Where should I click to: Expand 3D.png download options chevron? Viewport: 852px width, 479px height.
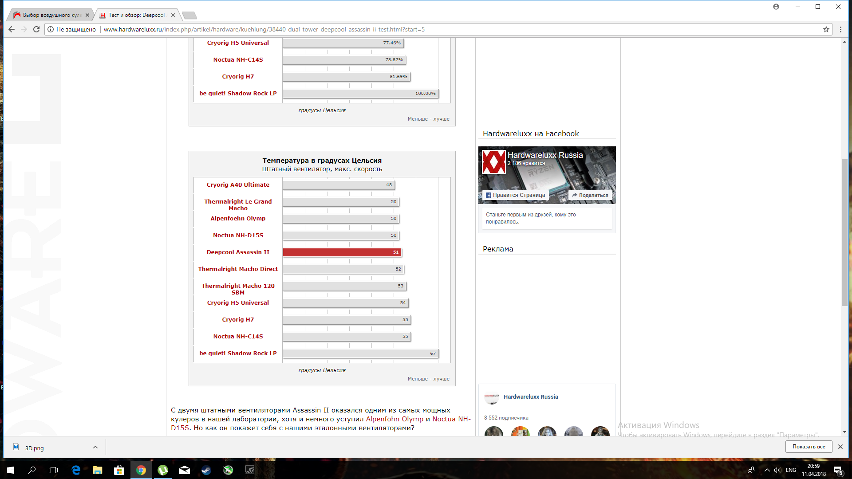(x=95, y=447)
